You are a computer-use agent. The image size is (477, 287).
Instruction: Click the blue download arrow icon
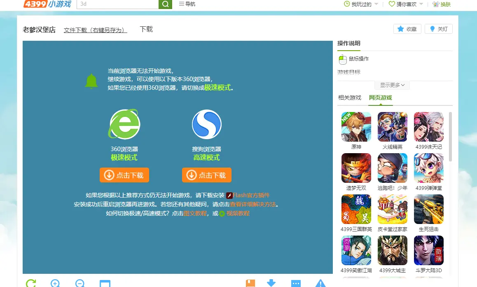click(271, 283)
